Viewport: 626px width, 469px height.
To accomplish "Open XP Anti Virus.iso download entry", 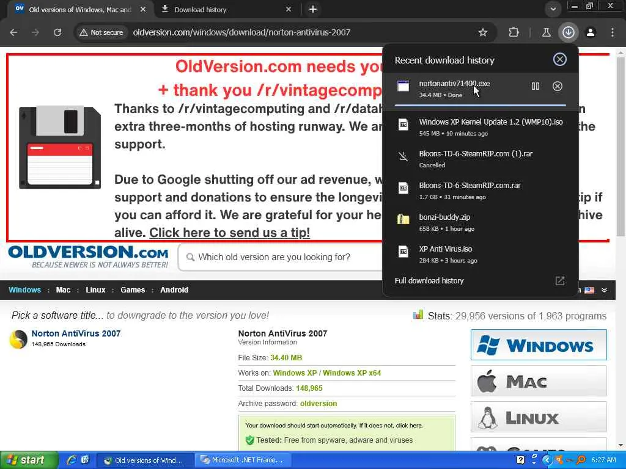I will [x=481, y=254].
